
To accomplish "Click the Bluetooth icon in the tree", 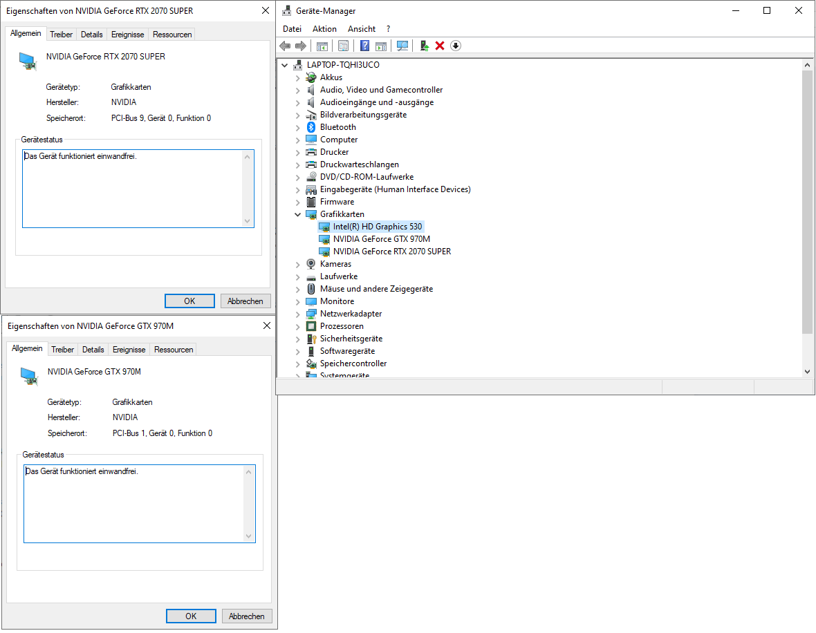I will (x=311, y=127).
